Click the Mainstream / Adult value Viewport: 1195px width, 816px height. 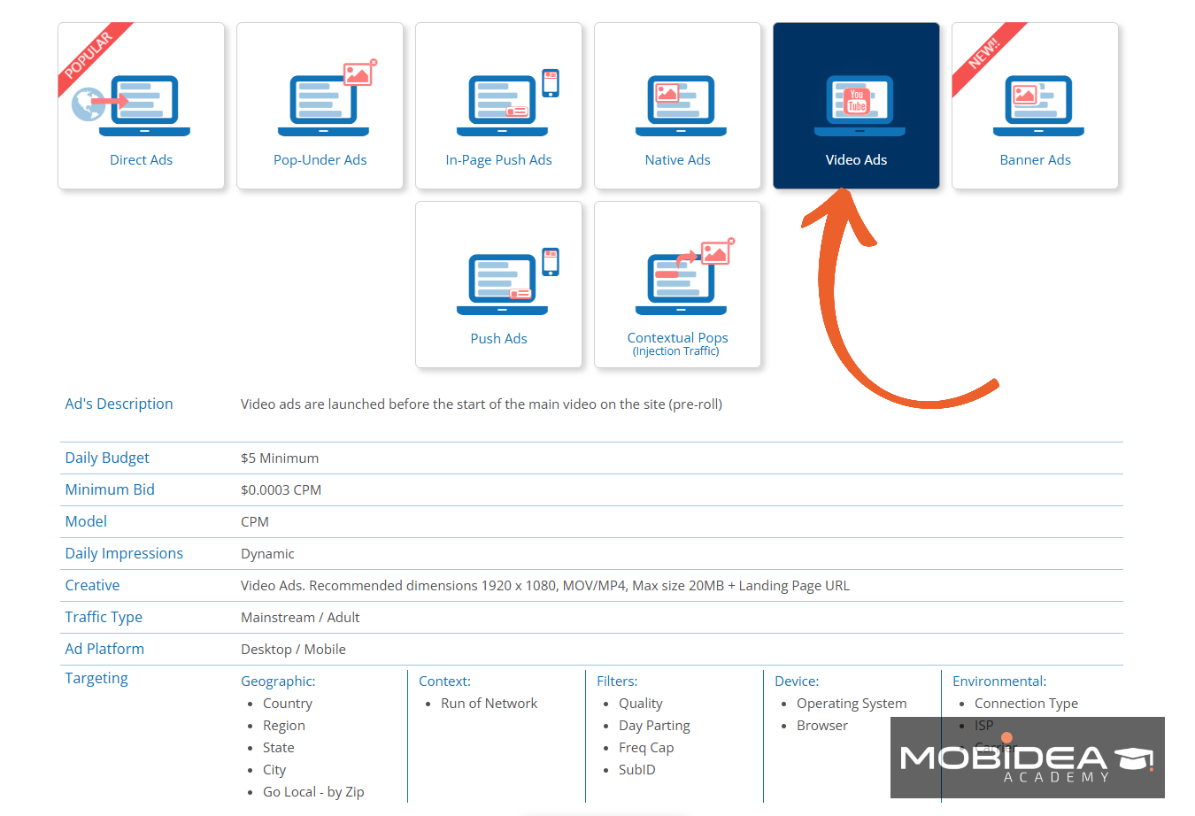300,618
